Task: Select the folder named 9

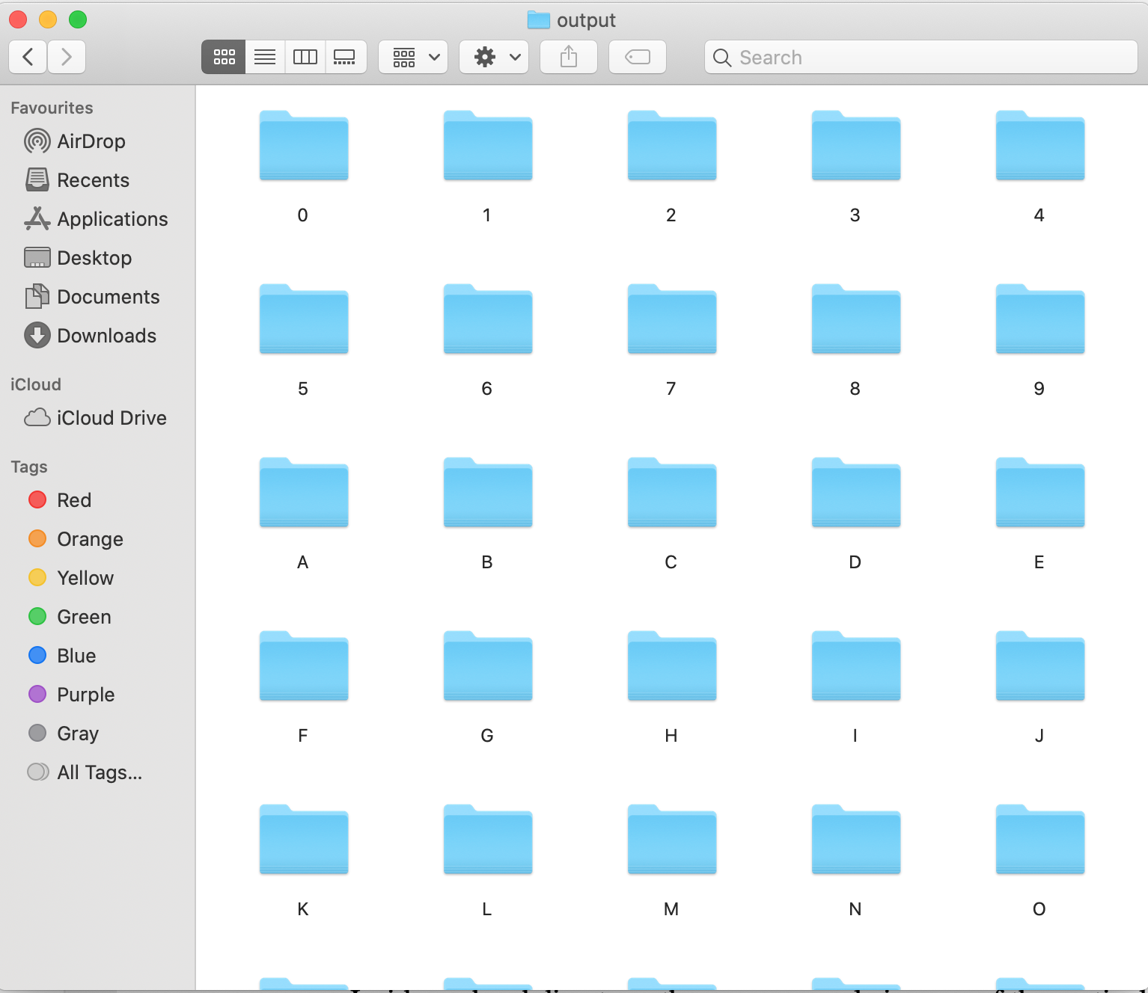Action: point(1040,319)
